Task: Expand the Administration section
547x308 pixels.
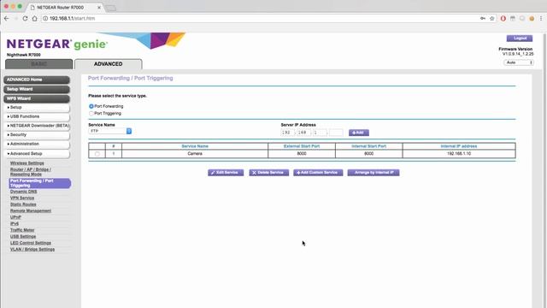Action: tap(37, 144)
